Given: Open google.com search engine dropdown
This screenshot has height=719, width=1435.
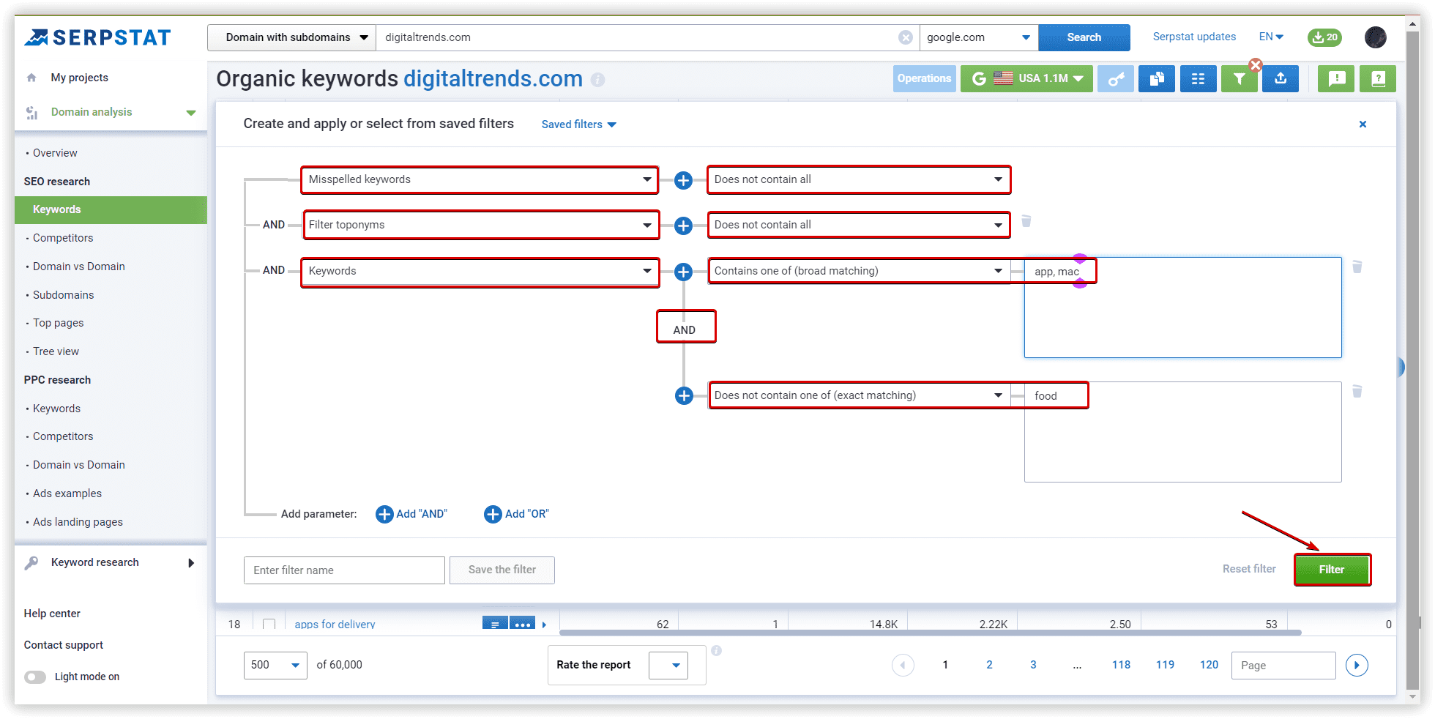Looking at the screenshot, I should [978, 37].
